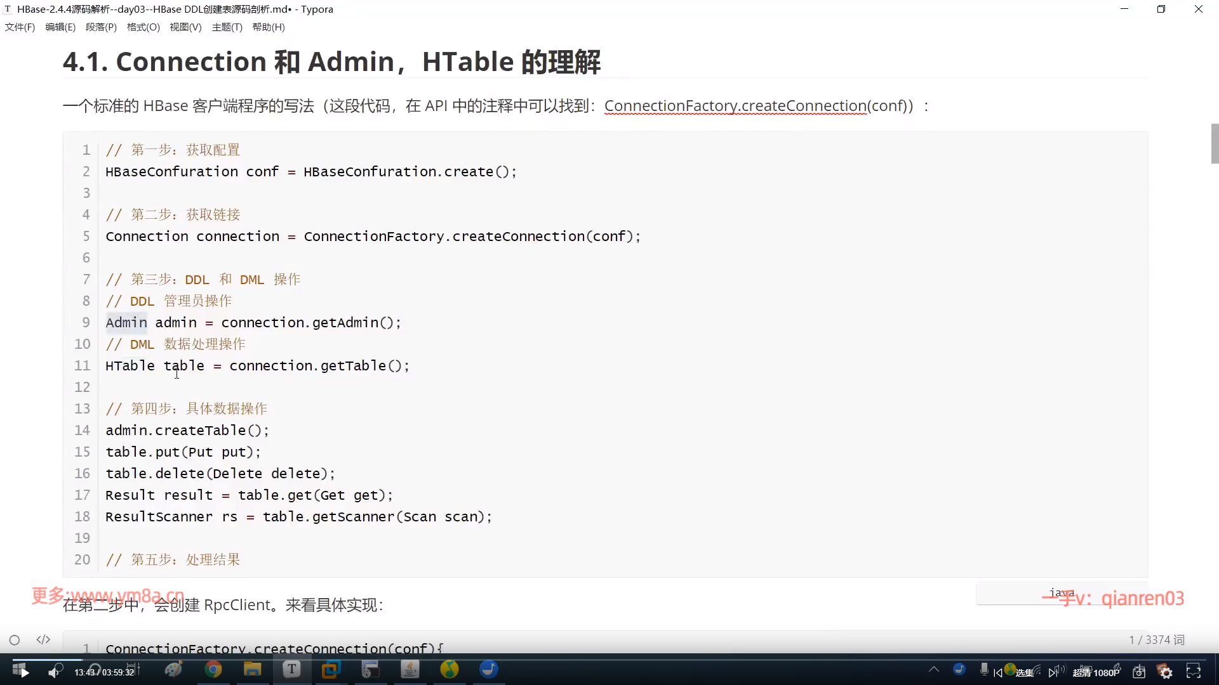Screen dimensions: 1219x685
Task: Click the Typora taskbar icon
Action: pos(291,669)
